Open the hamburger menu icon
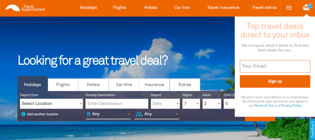The image size is (315, 140). pos(289,8)
